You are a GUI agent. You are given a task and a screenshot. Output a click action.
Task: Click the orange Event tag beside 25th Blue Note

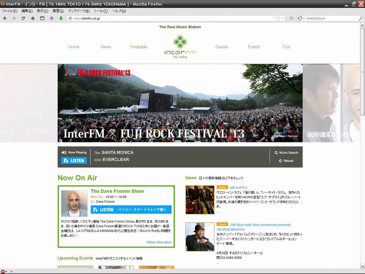pyautogui.click(x=222, y=224)
